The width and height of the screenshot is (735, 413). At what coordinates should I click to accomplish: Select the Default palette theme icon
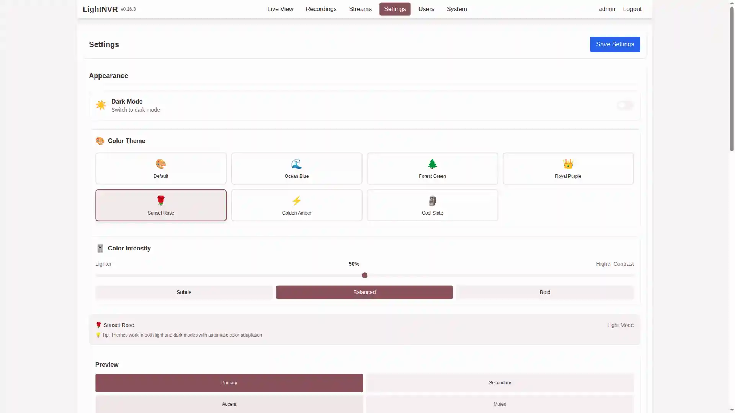pyautogui.click(x=161, y=164)
